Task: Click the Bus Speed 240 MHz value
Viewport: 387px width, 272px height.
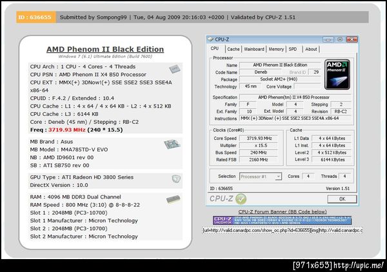Action: (259, 153)
